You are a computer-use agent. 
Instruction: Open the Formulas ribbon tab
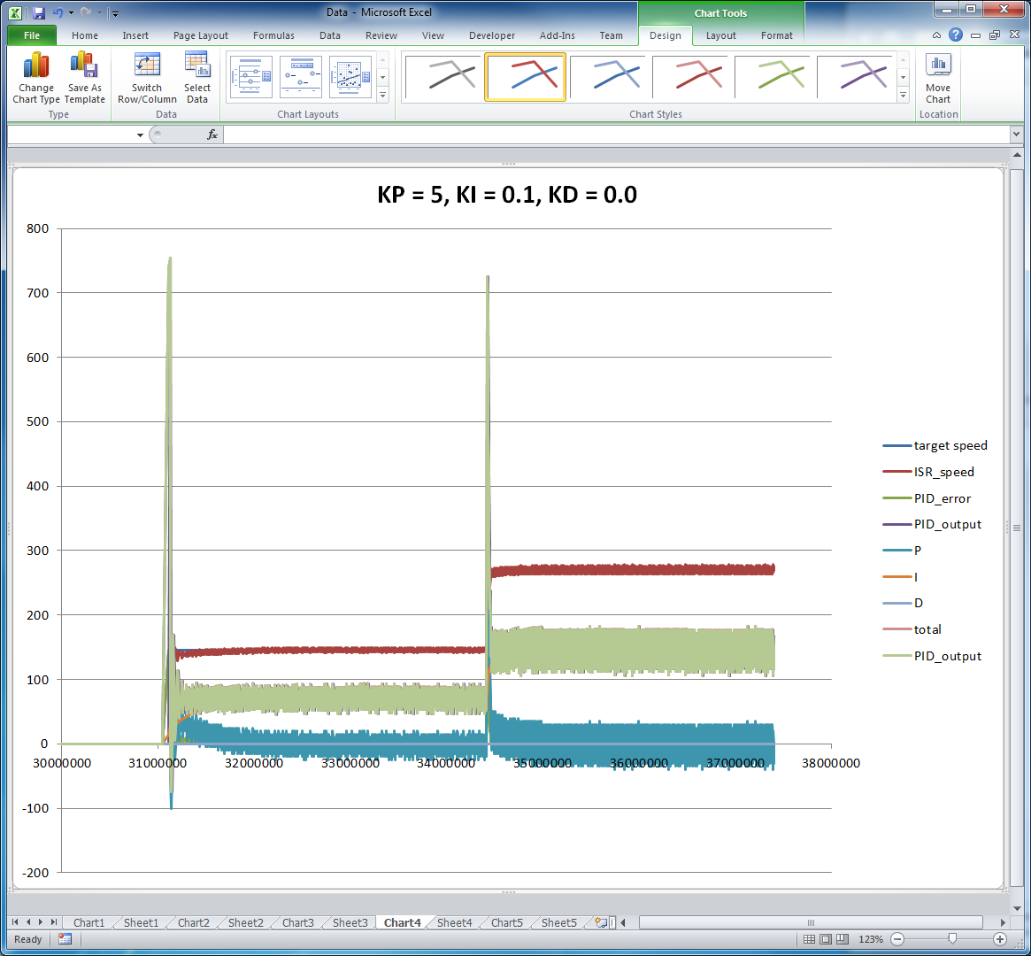[x=273, y=35]
